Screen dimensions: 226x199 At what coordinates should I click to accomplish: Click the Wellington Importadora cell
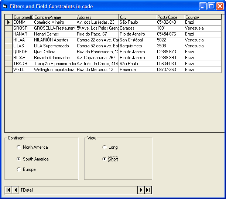tap(55, 70)
